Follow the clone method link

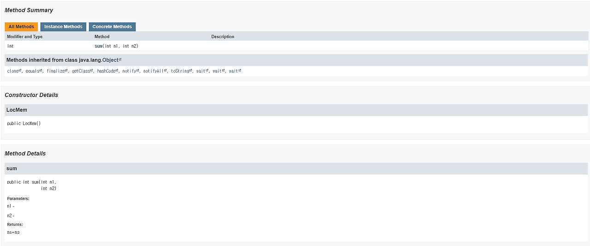[12, 71]
